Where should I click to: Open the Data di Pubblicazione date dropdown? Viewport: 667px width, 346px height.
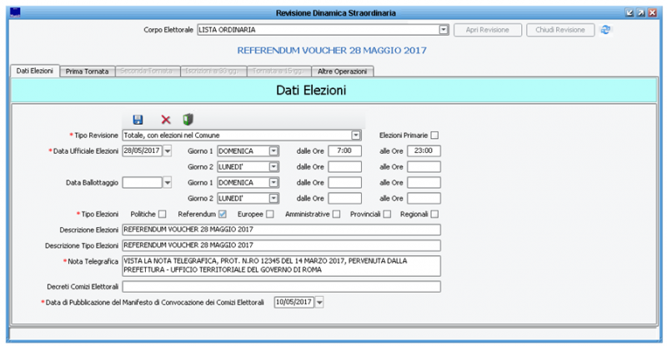click(x=318, y=301)
